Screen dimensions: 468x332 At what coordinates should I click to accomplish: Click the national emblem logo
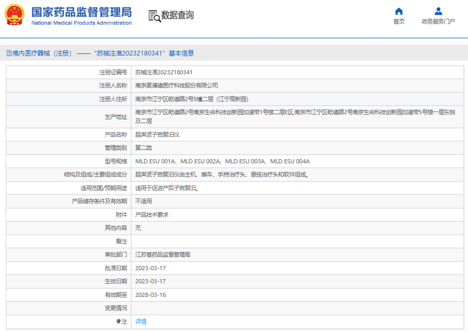click(x=15, y=15)
